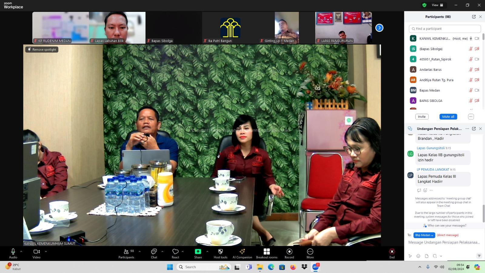Open the View menu at top

coord(437,5)
